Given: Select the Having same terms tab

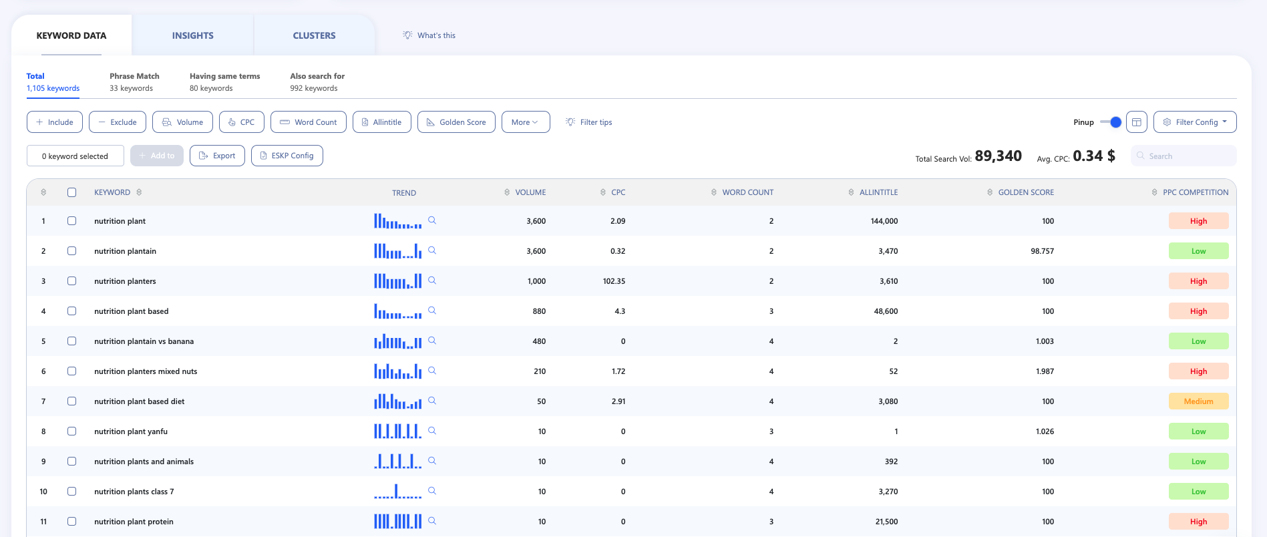Looking at the screenshot, I should tap(224, 82).
